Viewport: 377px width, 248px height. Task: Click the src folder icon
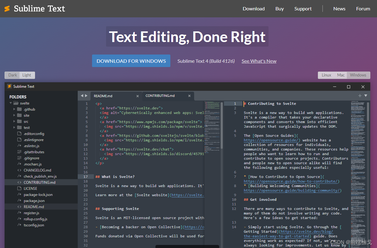pos(19,122)
